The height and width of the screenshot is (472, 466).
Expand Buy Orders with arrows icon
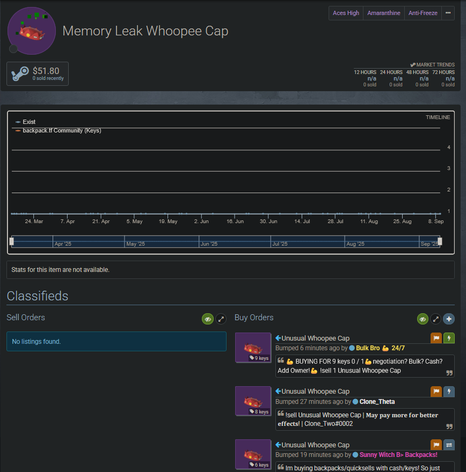(x=436, y=319)
